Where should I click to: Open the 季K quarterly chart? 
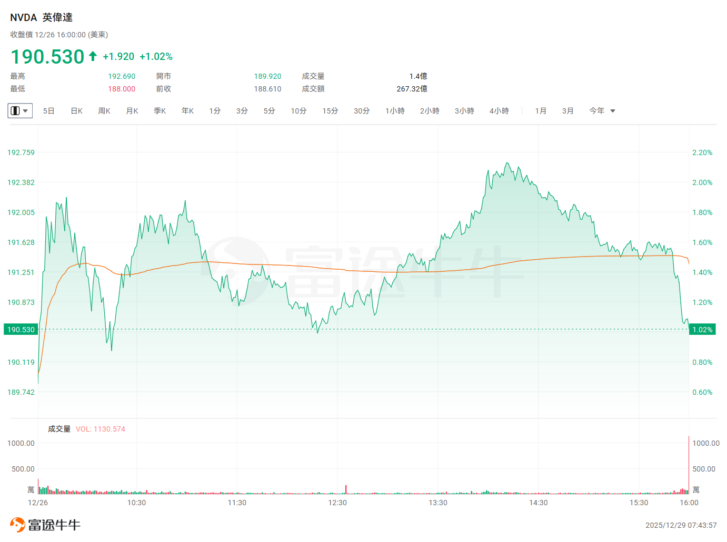[x=160, y=111]
